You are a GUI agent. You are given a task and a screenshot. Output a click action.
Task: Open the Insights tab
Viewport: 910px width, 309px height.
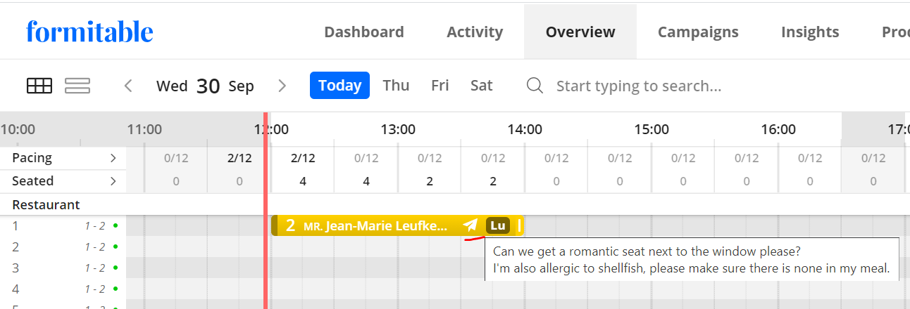[810, 32]
